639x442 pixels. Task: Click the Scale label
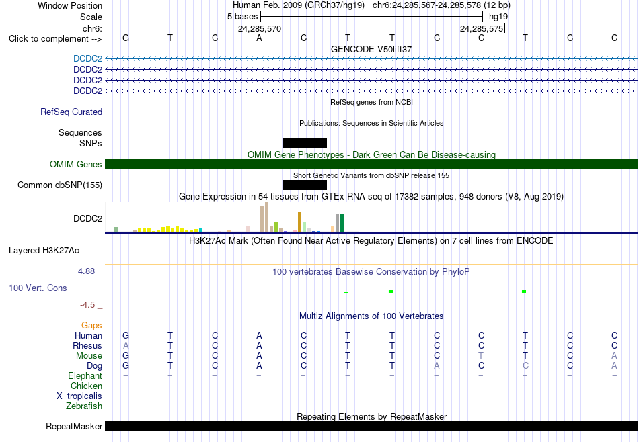click(91, 17)
